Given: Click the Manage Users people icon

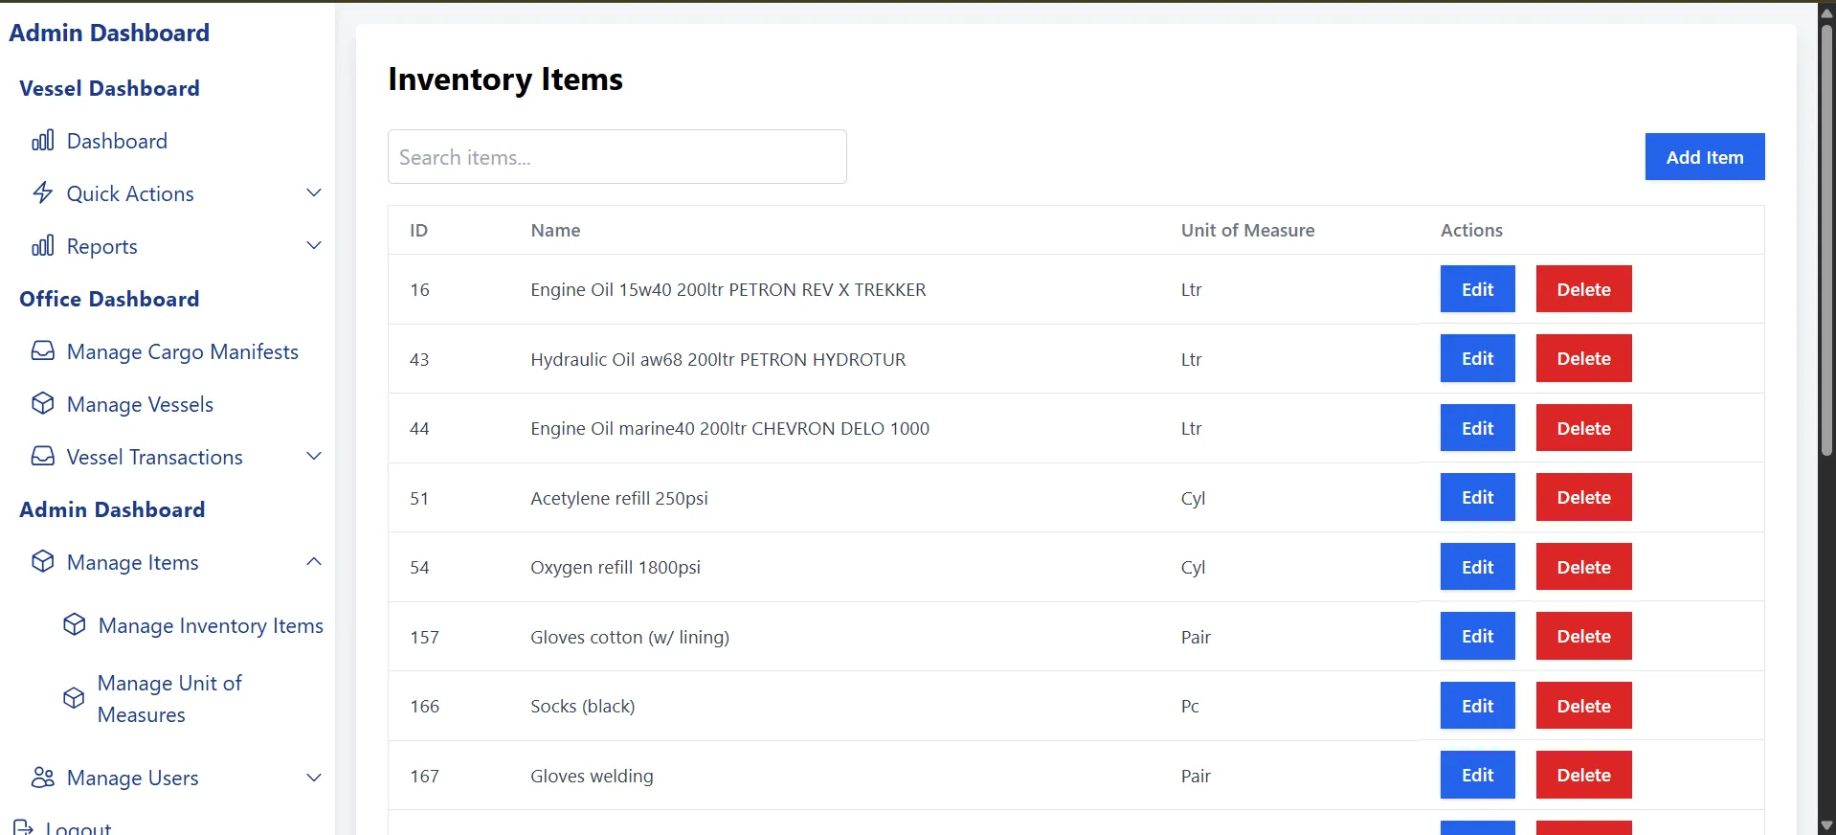Looking at the screenshot, I should click(42, 778).
